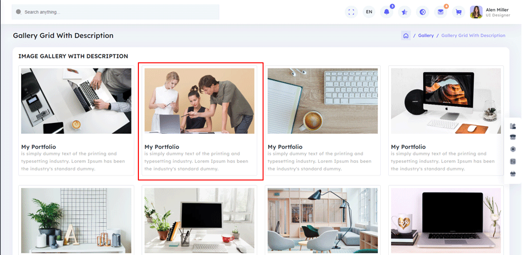Open the laptop typing hands image
This screenshot has height=255, width=522.
click(x=76, y=101)
